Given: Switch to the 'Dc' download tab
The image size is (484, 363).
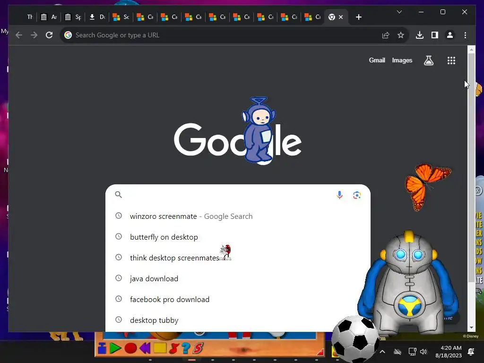Looking at the screenshot, I should 97,17.
